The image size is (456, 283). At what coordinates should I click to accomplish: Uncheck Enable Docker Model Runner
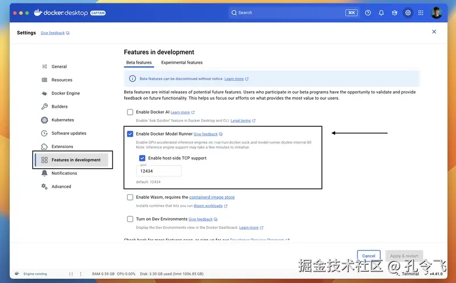(x=130, y=134)
